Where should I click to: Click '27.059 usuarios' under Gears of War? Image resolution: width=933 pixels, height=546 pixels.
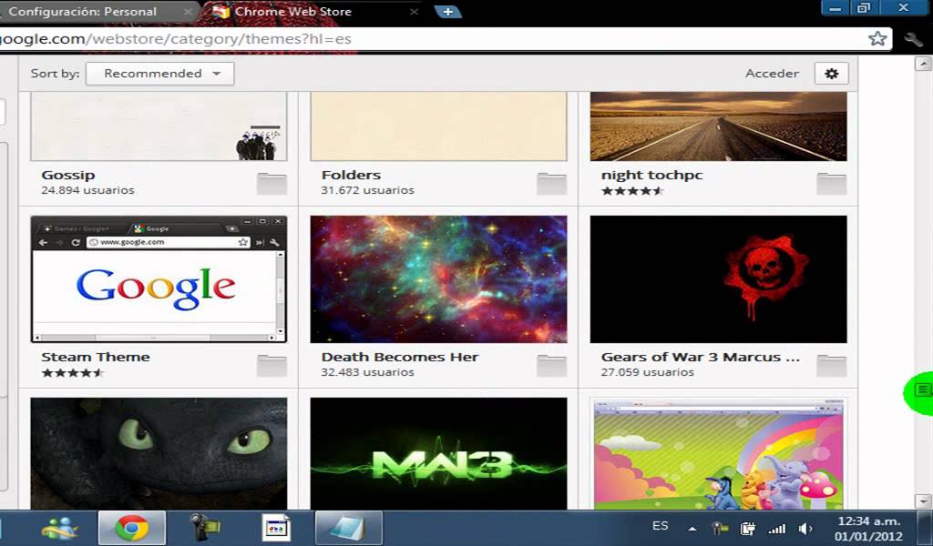click(648, 372)
